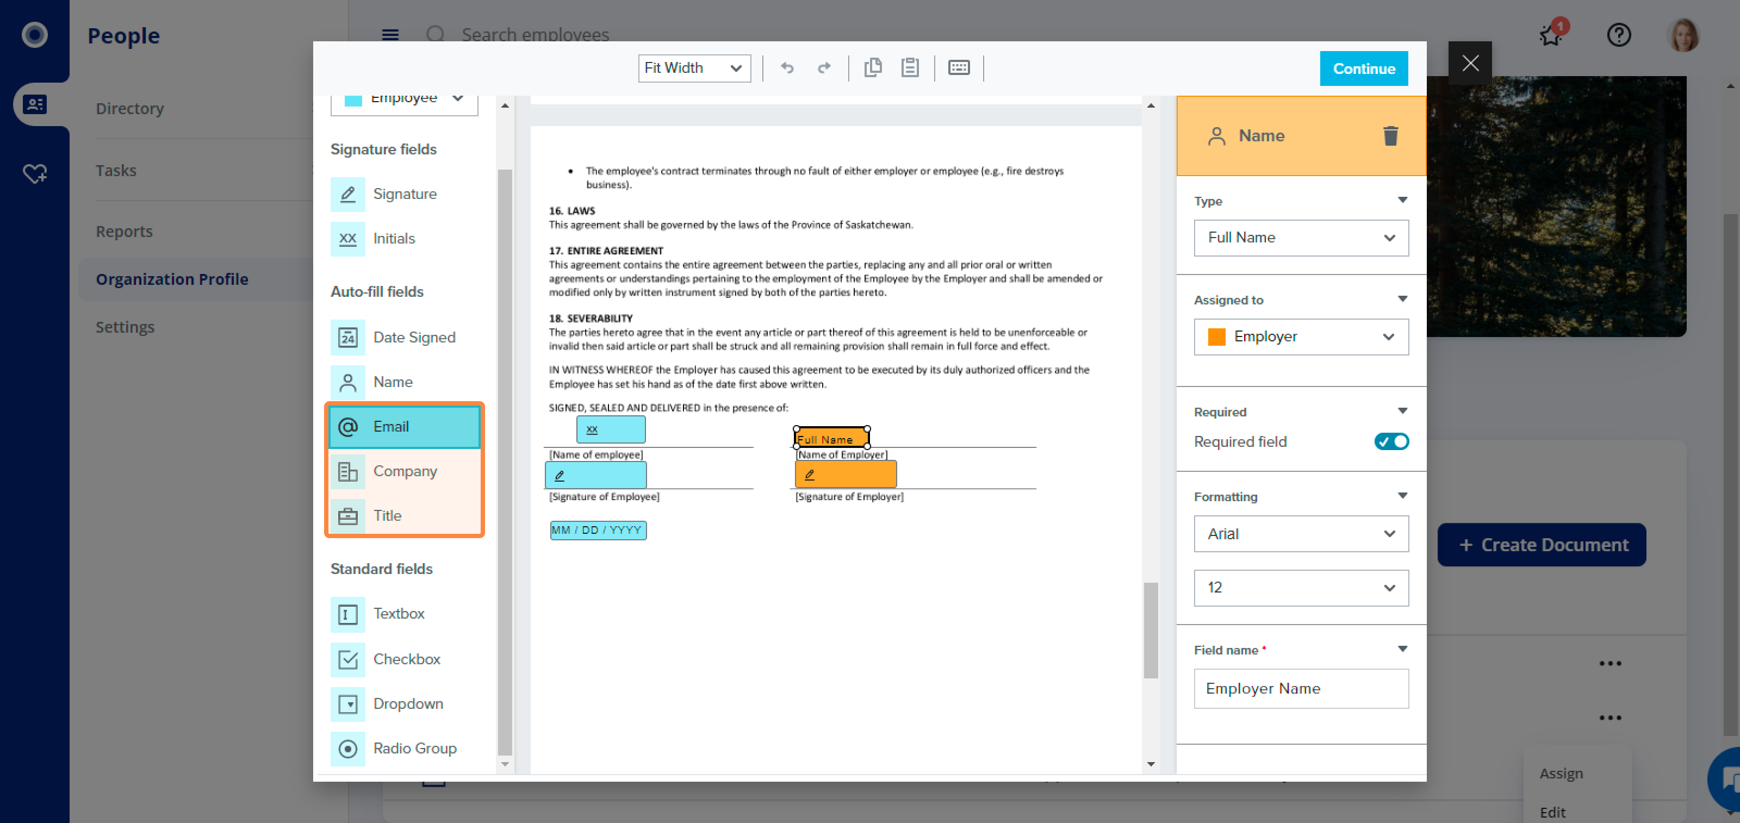Click the copy icon in toolbar
The height and width of the screenshot is (823, 1740).
point(873,67)
